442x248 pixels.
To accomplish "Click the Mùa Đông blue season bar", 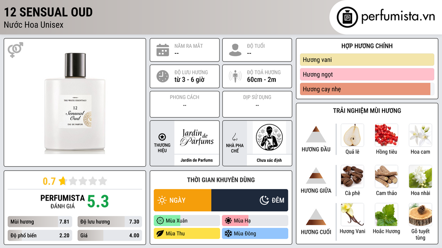I will pyautogui.click(x=255, y=233).
